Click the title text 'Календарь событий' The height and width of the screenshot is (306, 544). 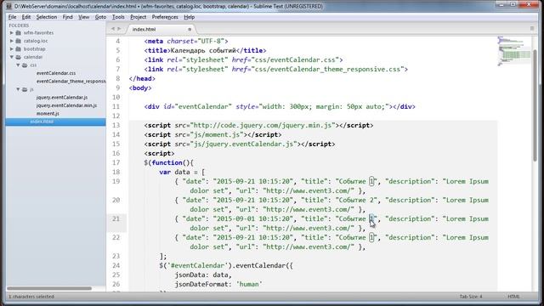[204, 51]
